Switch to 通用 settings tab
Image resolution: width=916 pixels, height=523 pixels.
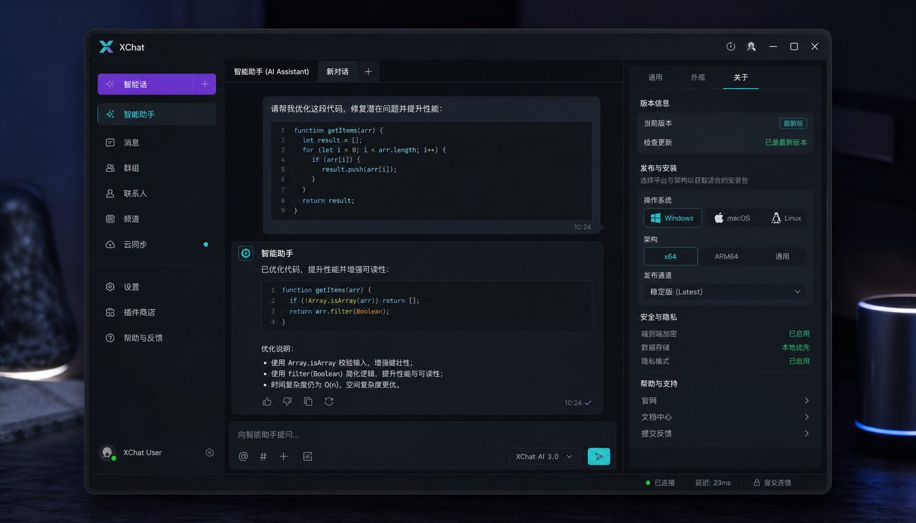tap(655, 77)
